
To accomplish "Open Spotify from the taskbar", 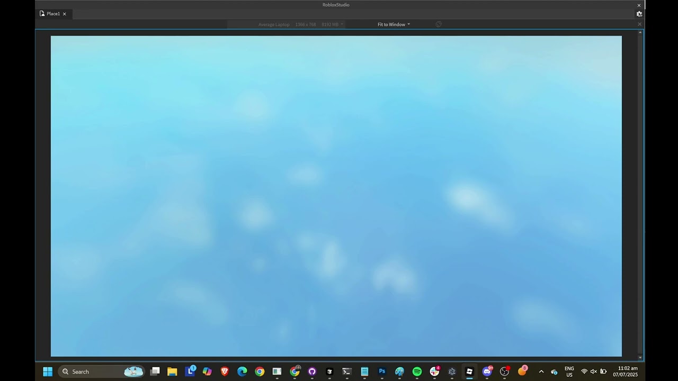I will (x=417, y=371).
